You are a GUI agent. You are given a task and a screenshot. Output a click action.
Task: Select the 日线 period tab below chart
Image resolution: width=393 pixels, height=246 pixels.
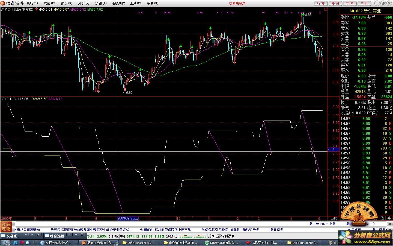[334, 218]
